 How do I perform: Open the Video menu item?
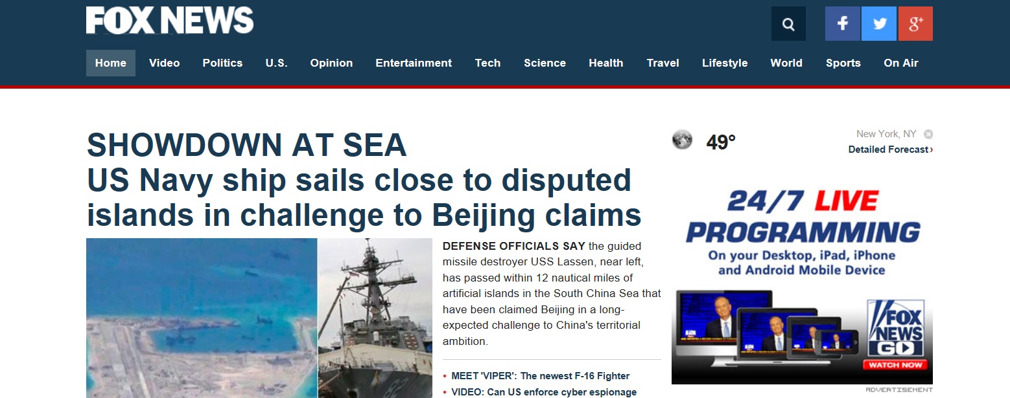pyautogui.click(x=164, y=63)
